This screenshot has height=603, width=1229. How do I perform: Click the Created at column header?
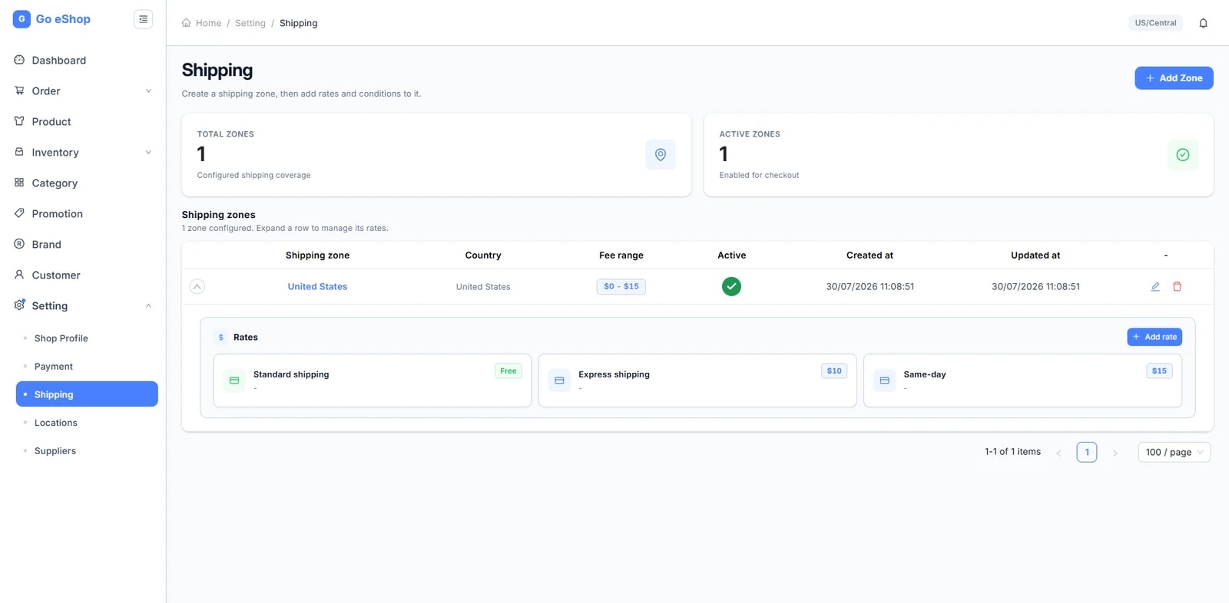(x=870, y=255)
